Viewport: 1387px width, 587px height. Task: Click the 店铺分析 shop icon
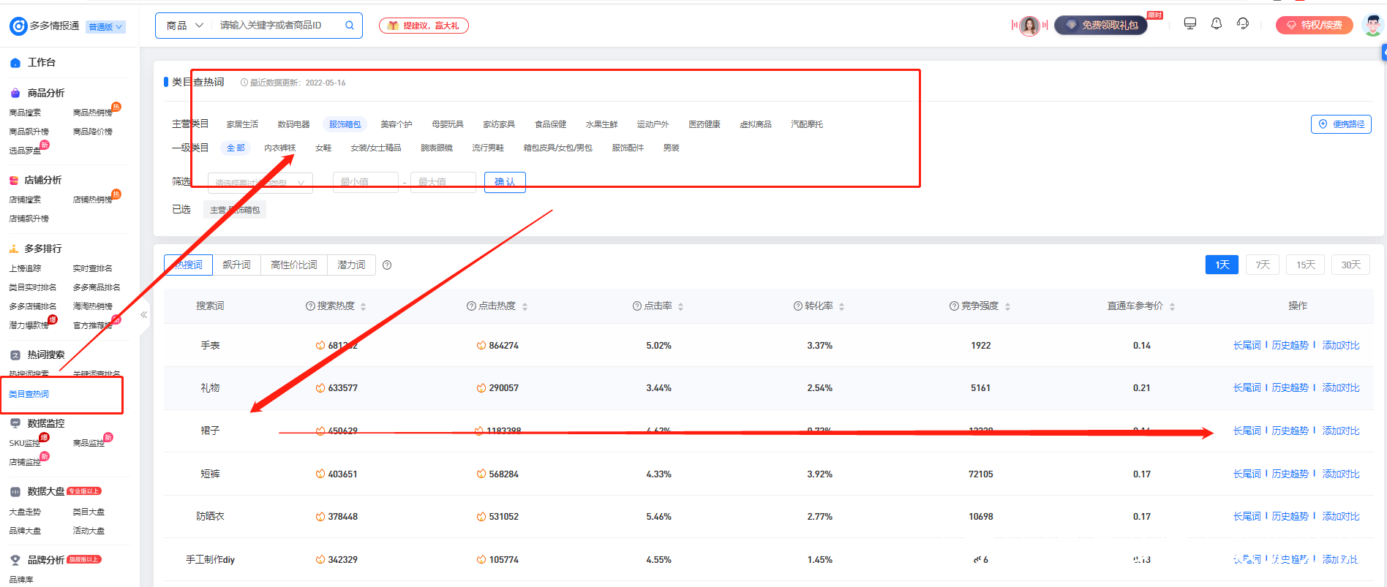point(14,181)
